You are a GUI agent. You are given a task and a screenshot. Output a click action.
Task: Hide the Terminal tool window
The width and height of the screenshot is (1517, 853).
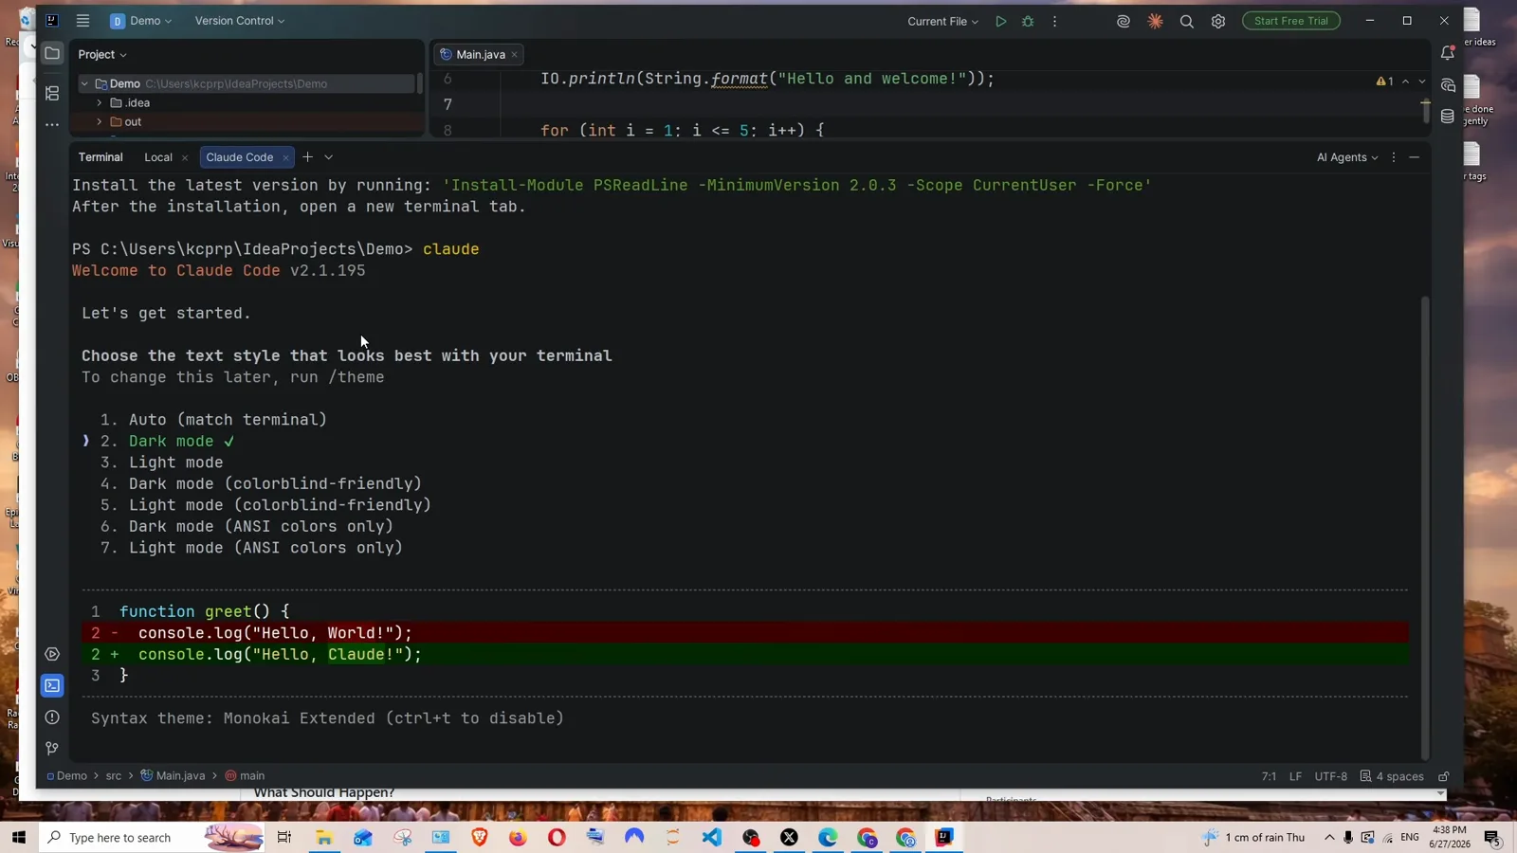pos(1414,157)
